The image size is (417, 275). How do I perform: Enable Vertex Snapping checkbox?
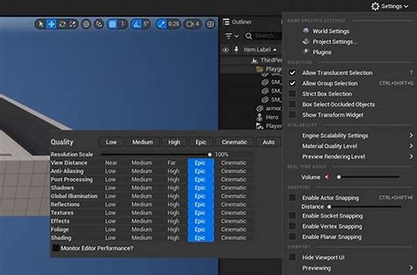coord(293,226)
